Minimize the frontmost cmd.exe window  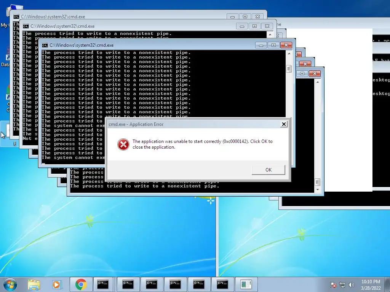coord(261,45)
